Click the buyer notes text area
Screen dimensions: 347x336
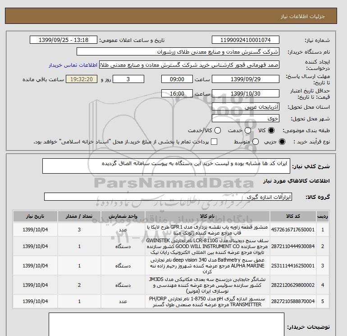pyautogui.click(x=166, y=324)
